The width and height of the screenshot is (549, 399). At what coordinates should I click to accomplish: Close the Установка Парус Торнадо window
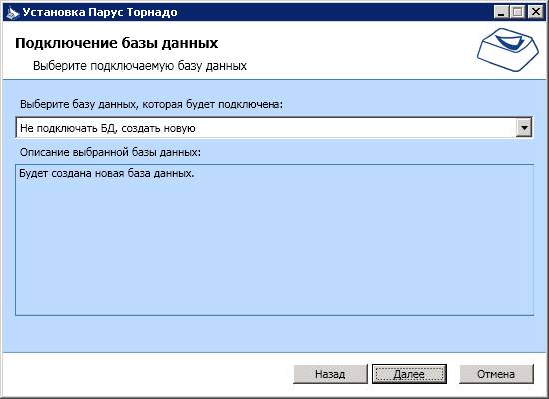[x=536, y=12]
